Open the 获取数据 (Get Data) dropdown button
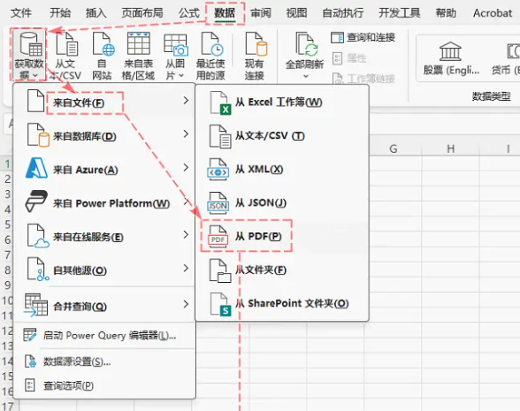The image size is (520, 411). pyautogui.click(x=29, y=55)
